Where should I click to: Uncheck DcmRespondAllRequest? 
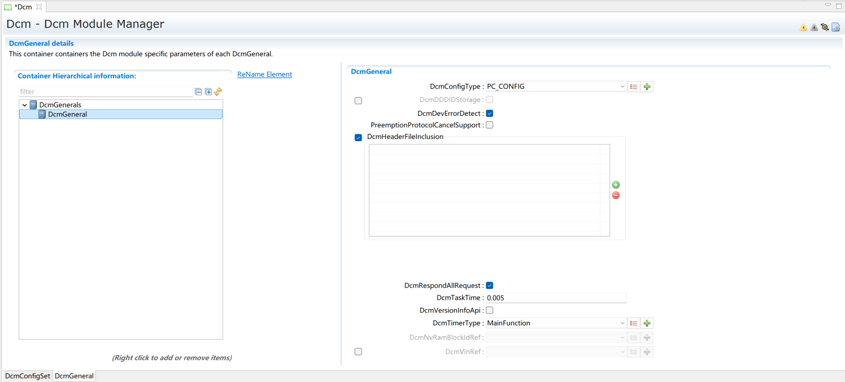[489, 286]
